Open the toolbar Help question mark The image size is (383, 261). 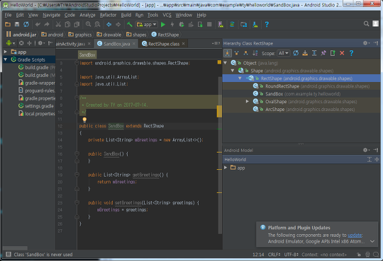pos(267,24)
